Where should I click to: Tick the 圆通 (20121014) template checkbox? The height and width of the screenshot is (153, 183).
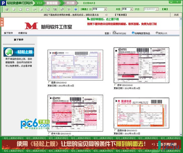click(x=49, y=82)
